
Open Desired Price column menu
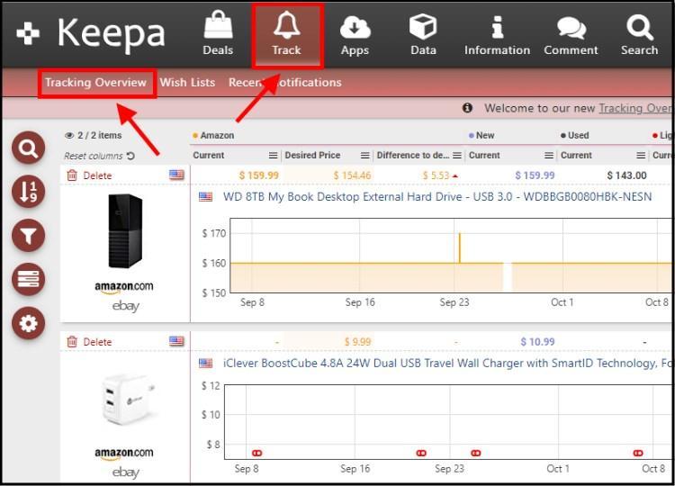pyautogui.click(x=364, y=156)
